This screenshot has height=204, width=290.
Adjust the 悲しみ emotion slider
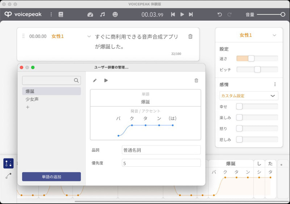[257, 140]
